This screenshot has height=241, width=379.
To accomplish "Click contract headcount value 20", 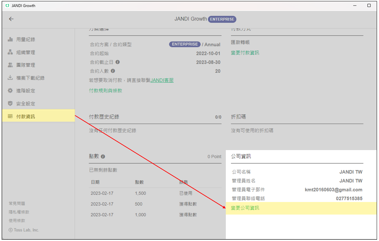I will [218, 71].
